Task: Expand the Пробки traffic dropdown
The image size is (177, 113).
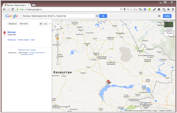Action: 169,34
